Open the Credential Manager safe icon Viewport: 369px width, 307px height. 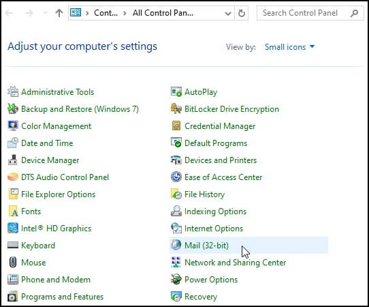[x=176, y=126]
